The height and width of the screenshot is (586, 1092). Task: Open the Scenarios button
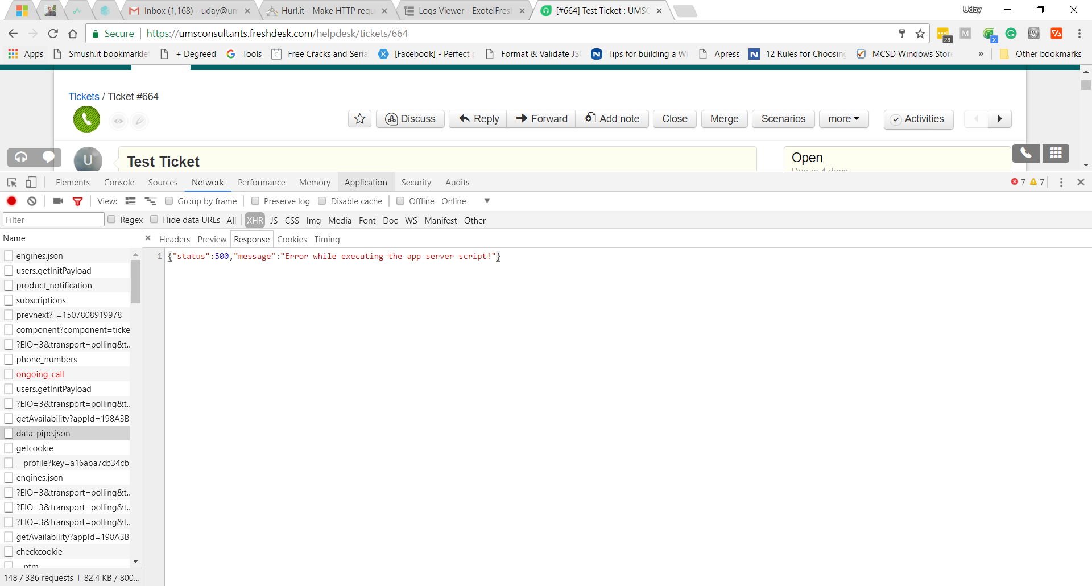coord(783,119)
